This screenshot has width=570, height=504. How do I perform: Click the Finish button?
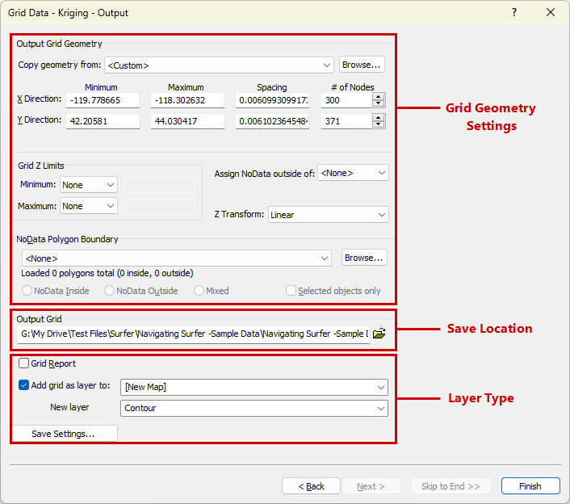[x=530, y=486]
